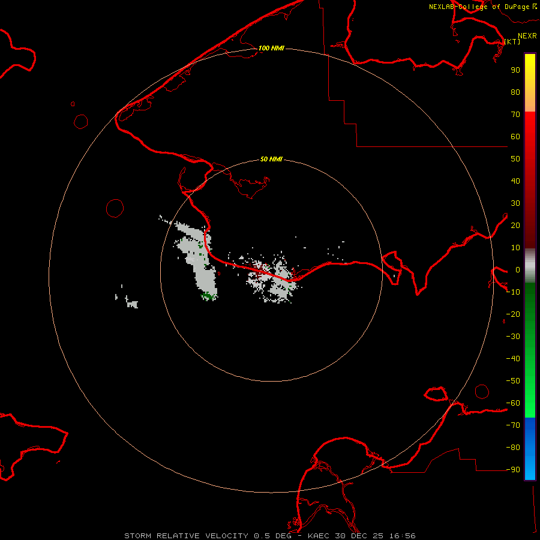This screenshot has width=540, height=540.
Task: Click the NEXR label above color scale
Action: point(527,36)
